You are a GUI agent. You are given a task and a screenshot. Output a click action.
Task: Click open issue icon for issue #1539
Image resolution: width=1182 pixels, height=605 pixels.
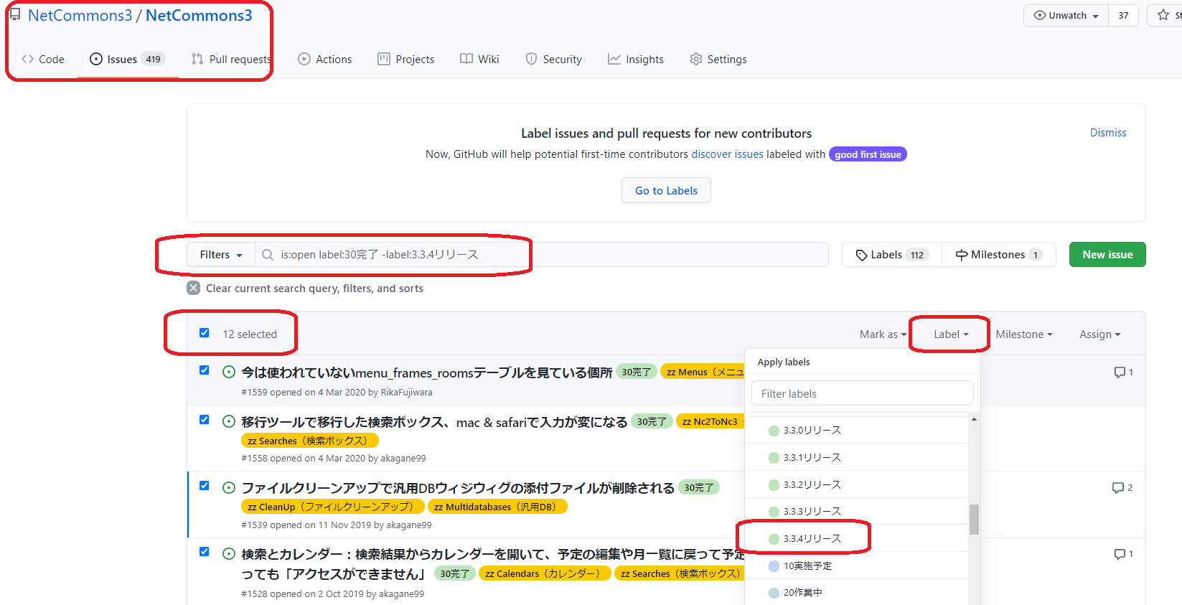coord(229,487)
